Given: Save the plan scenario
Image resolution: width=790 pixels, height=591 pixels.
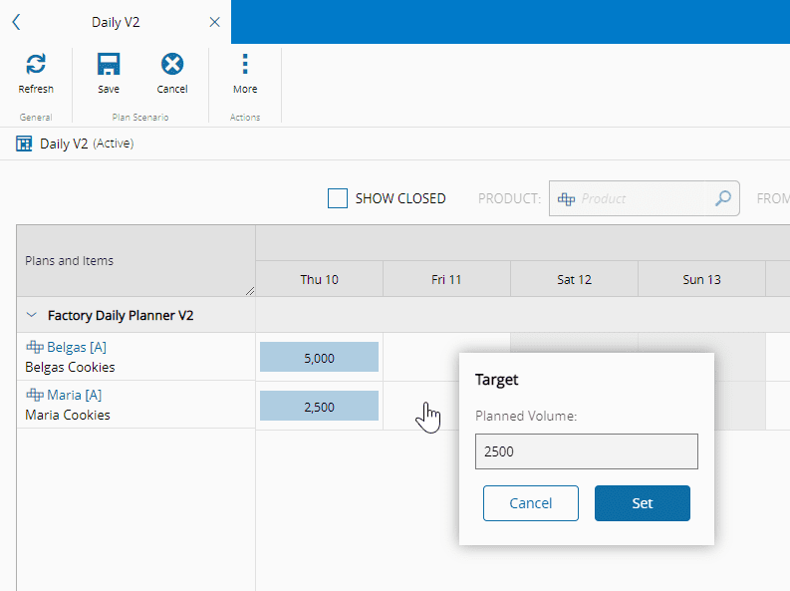Looking at the screenshot, I should (x=109, y=65).
